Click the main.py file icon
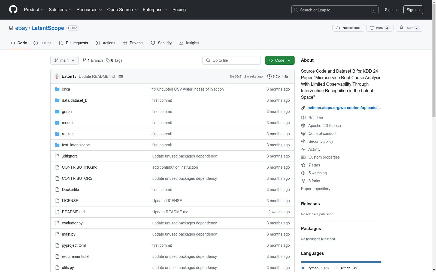This screenshot has height=272, width=436. (x=57, y=234)
